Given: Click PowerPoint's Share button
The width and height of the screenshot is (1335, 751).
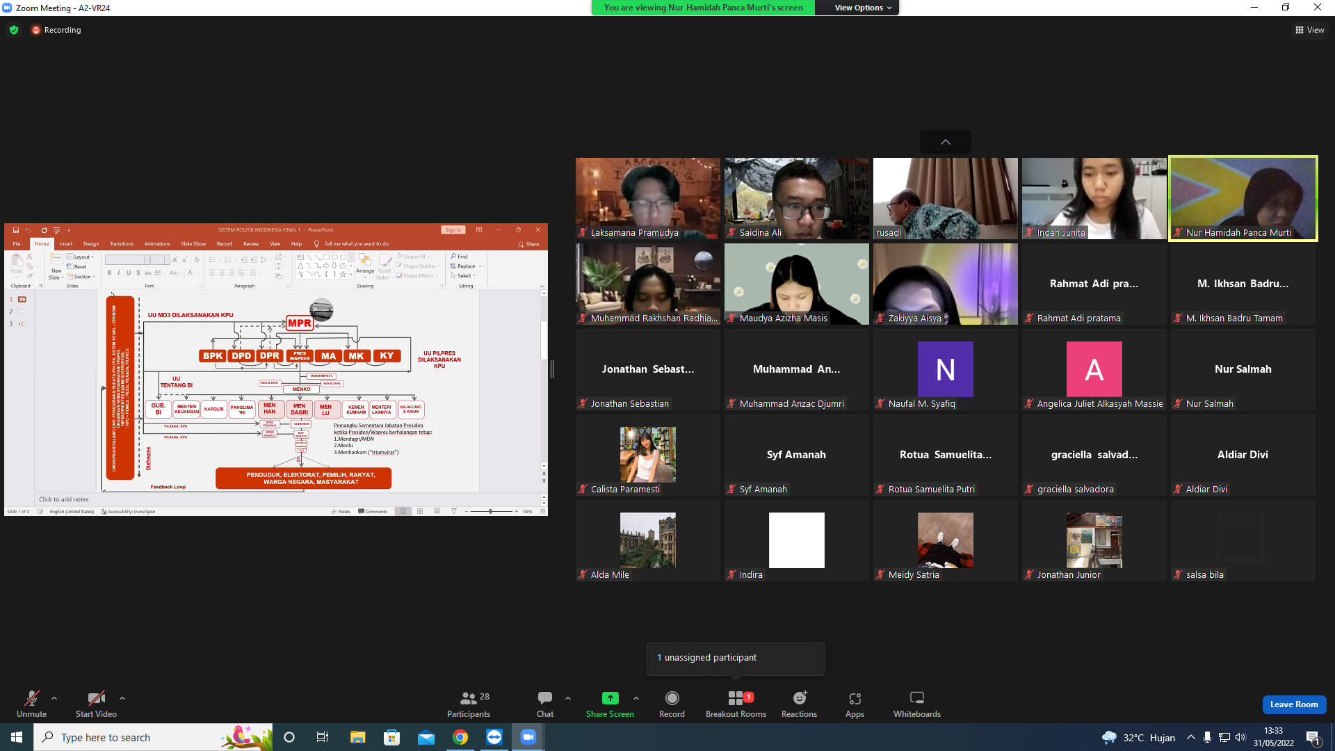Looking at the screenshot, I should pos(529,244).
